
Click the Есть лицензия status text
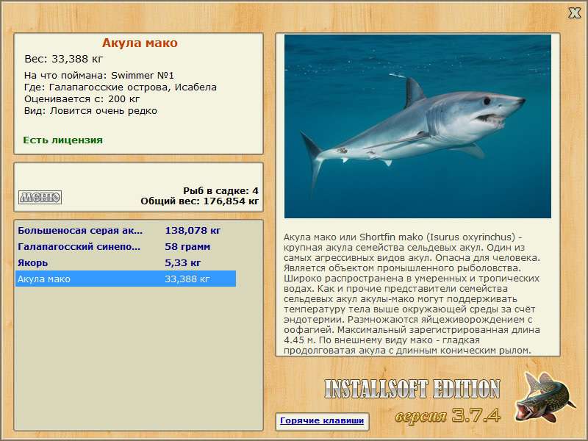(62, 140)
